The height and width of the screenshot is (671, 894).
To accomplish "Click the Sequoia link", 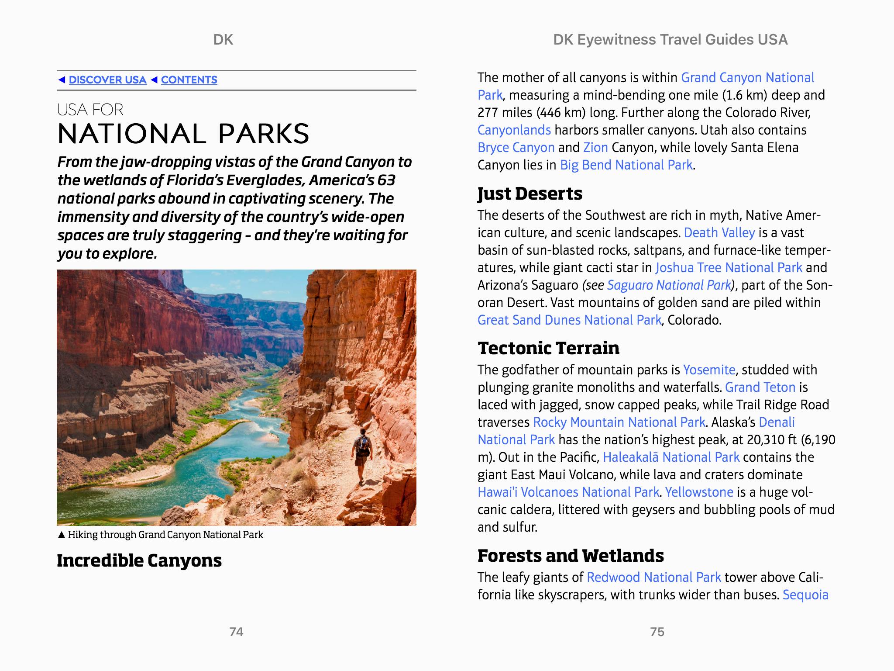I will [x=805, y=595].
